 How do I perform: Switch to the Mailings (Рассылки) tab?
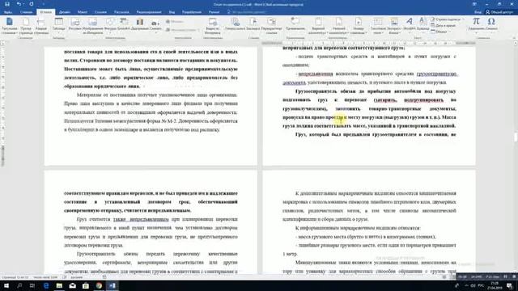click(x=121, y=12)
